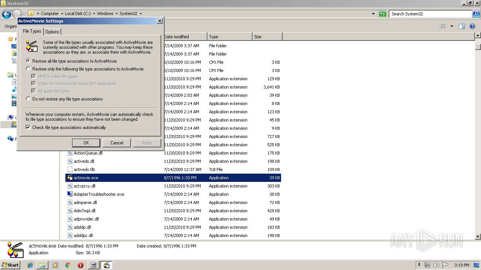This screenshot has height=270, width=481.
Task: Click the Apply button in the dialog
Action: pos(147,143)
